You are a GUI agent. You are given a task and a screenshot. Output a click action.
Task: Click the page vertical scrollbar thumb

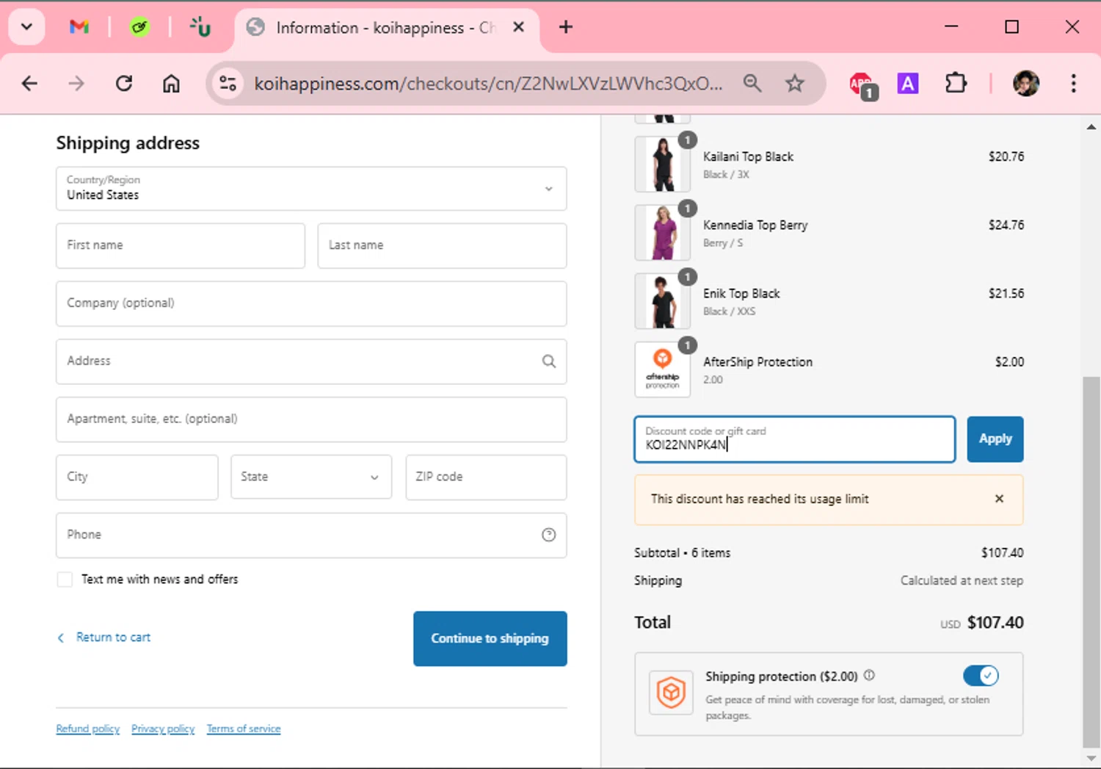pos(1091,563)
